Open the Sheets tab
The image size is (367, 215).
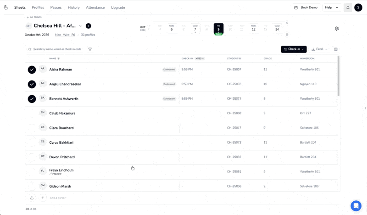20,7
